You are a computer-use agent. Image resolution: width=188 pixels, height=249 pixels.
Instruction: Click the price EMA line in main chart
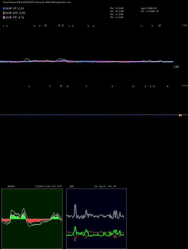point(86,61)
